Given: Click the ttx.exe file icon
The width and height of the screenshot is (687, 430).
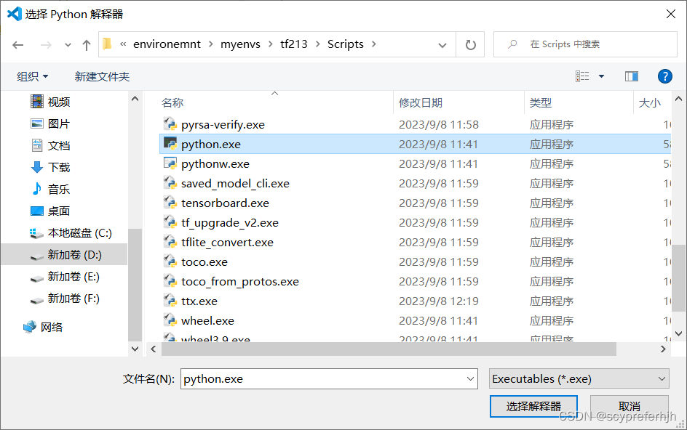Looking at the screenshot, I should (x=170, y=301).
